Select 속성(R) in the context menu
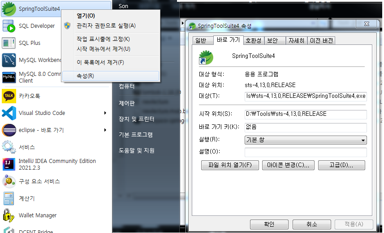The image size is (384, 233). click(x=110, y=76)
